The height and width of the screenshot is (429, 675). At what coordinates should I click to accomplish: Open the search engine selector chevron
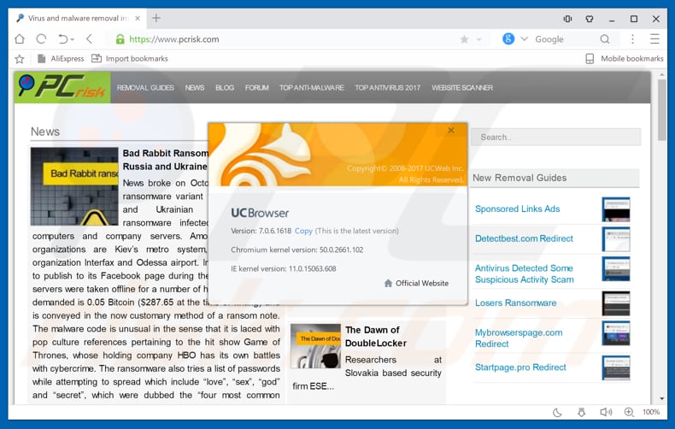524,38
